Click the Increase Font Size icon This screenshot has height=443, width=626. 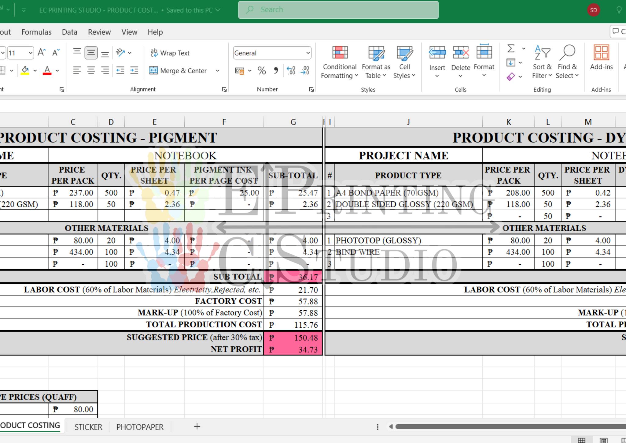42,53
